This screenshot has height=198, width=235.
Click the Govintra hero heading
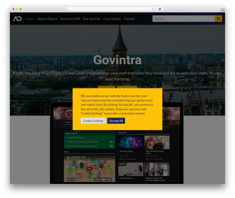click(117, 60)
